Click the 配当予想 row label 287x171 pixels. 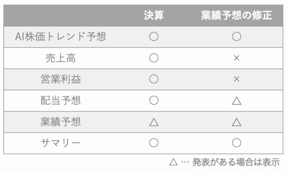[x=61, y=100]
